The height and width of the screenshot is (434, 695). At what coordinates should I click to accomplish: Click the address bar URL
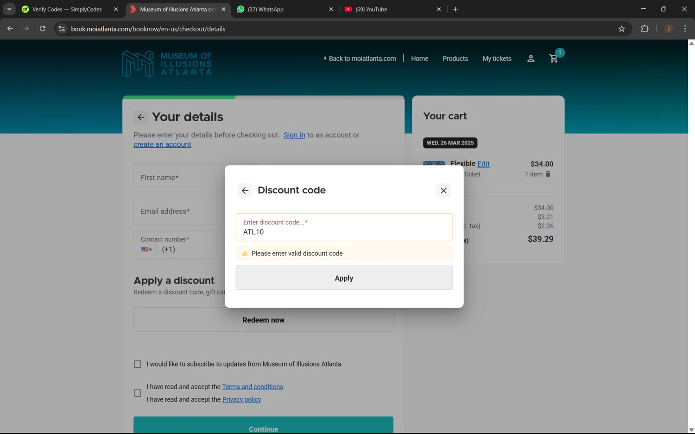148,29
